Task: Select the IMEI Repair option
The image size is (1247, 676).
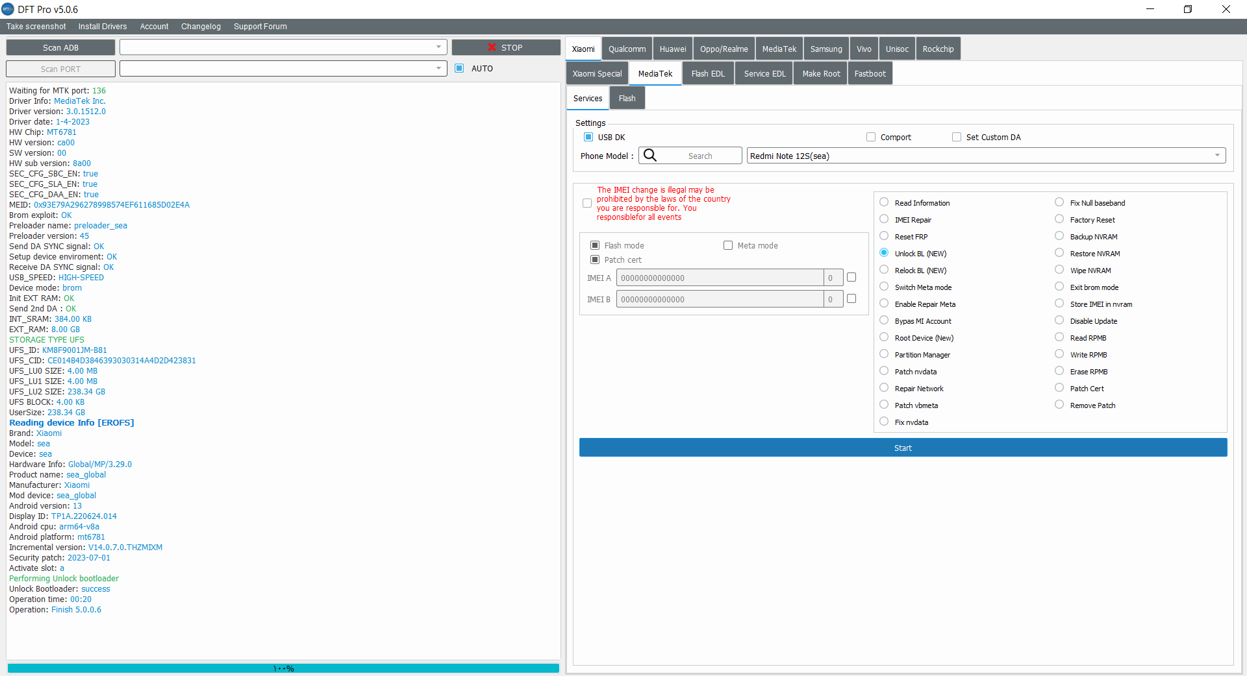Action: [x=884, y=219]
